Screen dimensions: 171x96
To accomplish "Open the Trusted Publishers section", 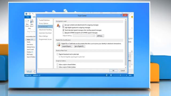I will click(x=44, y=20).
